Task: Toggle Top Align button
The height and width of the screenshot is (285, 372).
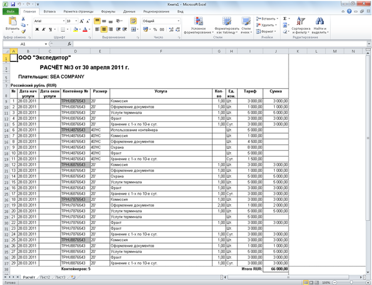Action: (x=97, y=21)
